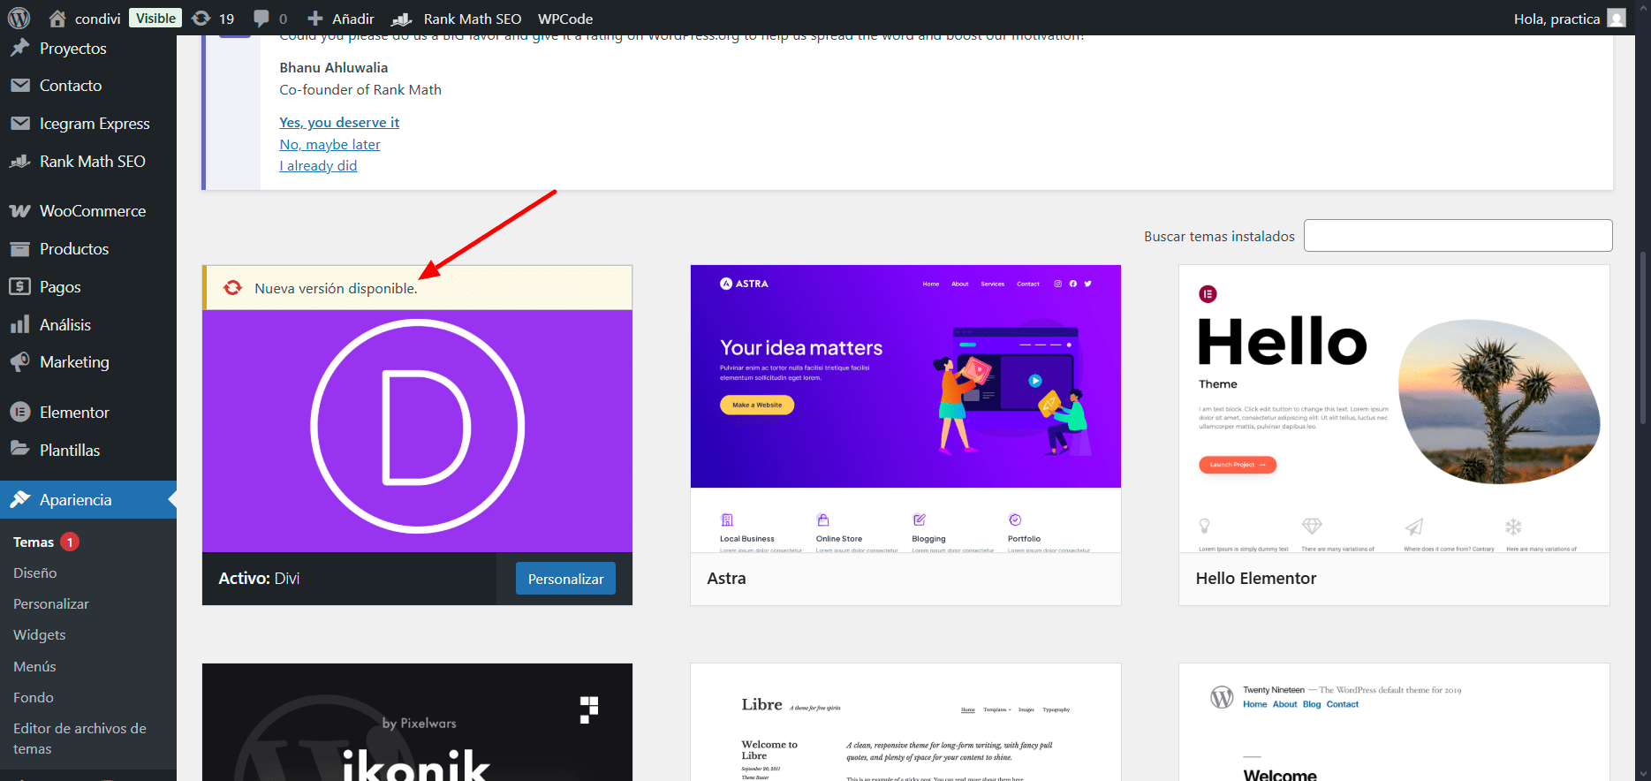Click the 'No, maybe later' link

(x=329, y=145)
